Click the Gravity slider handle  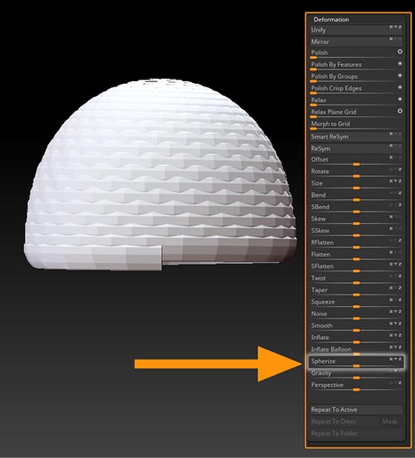tap(356, 378)
